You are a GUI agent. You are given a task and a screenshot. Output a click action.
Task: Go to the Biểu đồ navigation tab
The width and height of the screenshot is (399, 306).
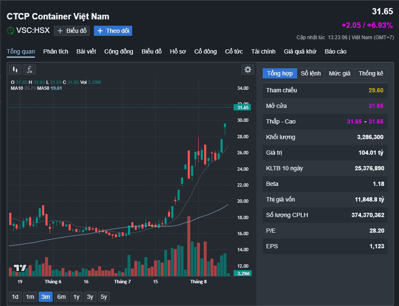click(x=152, y=51)
